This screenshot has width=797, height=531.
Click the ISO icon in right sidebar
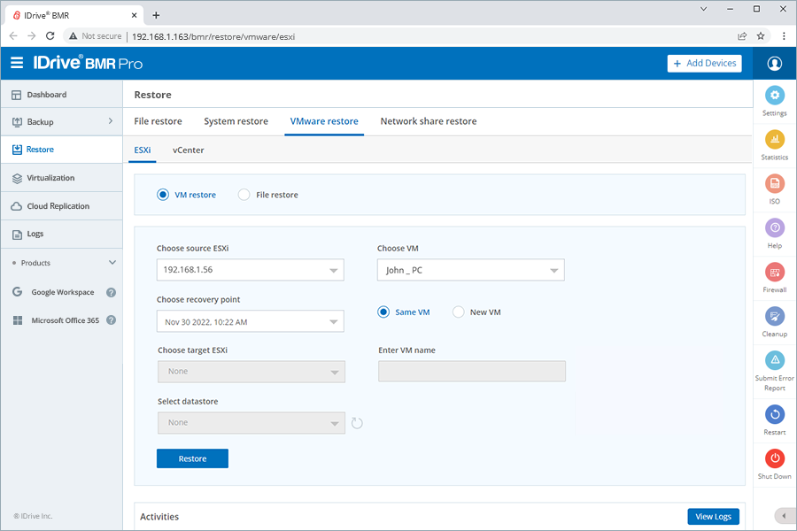774,183
